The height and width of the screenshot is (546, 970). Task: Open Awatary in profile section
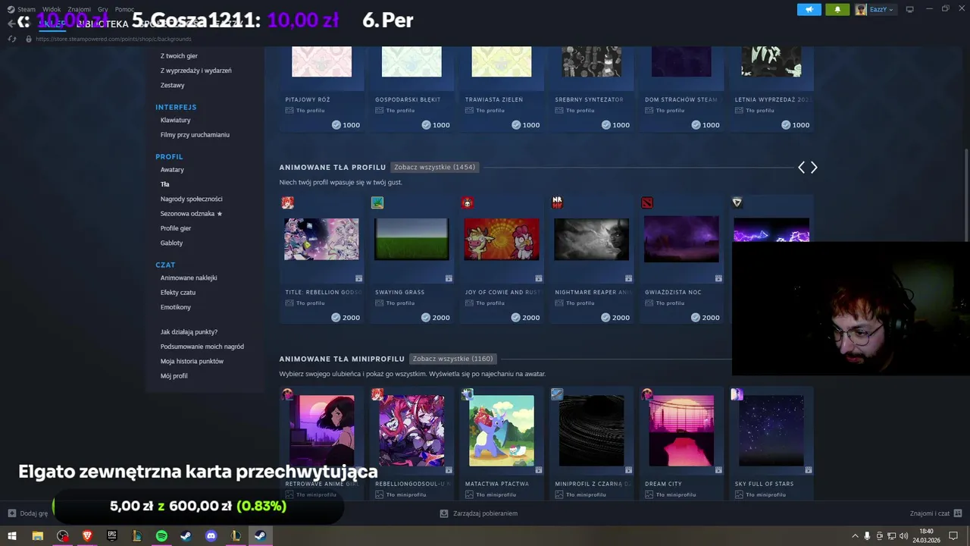coord(172,170)
